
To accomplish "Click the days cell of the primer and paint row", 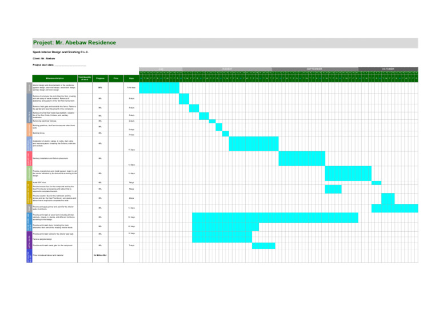I will pyautogui.click(x=131, y=208).
